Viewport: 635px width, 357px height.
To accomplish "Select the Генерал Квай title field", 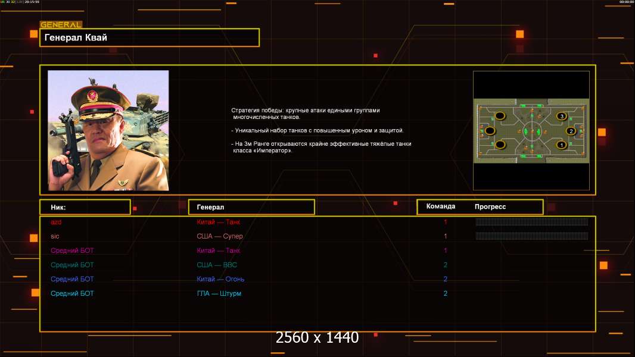I will point(149,37).
